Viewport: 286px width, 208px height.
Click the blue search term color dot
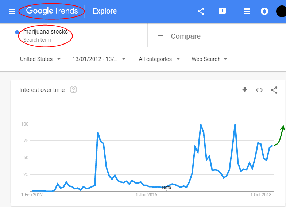tap(17, 32)
